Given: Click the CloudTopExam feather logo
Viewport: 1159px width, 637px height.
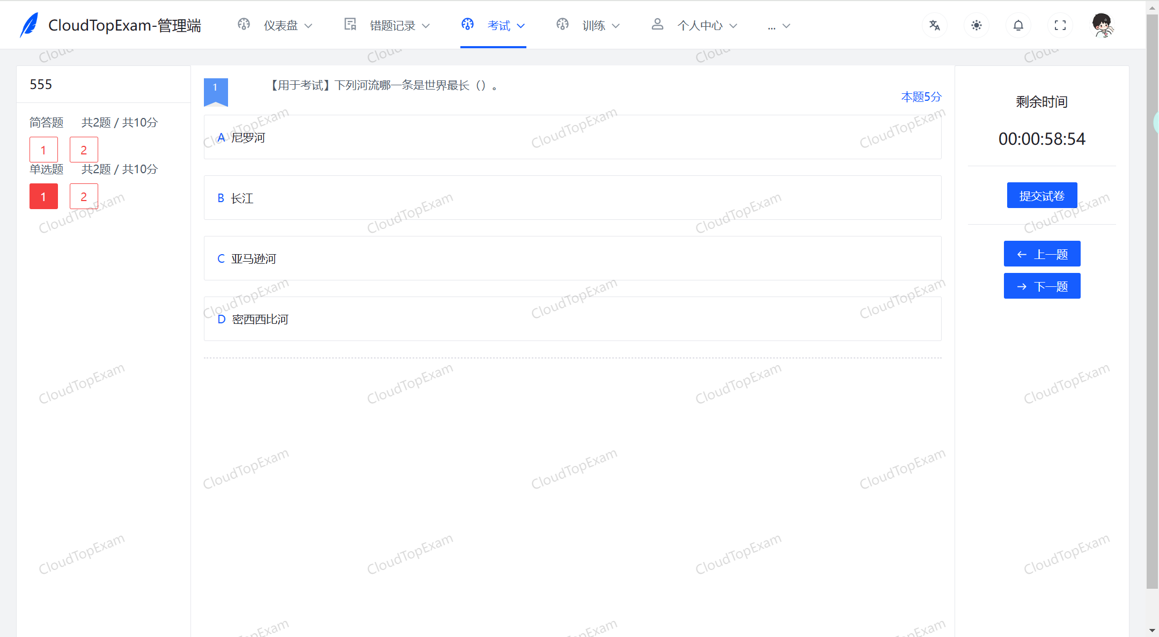Looking at the screenshot, I should [29, 25].
